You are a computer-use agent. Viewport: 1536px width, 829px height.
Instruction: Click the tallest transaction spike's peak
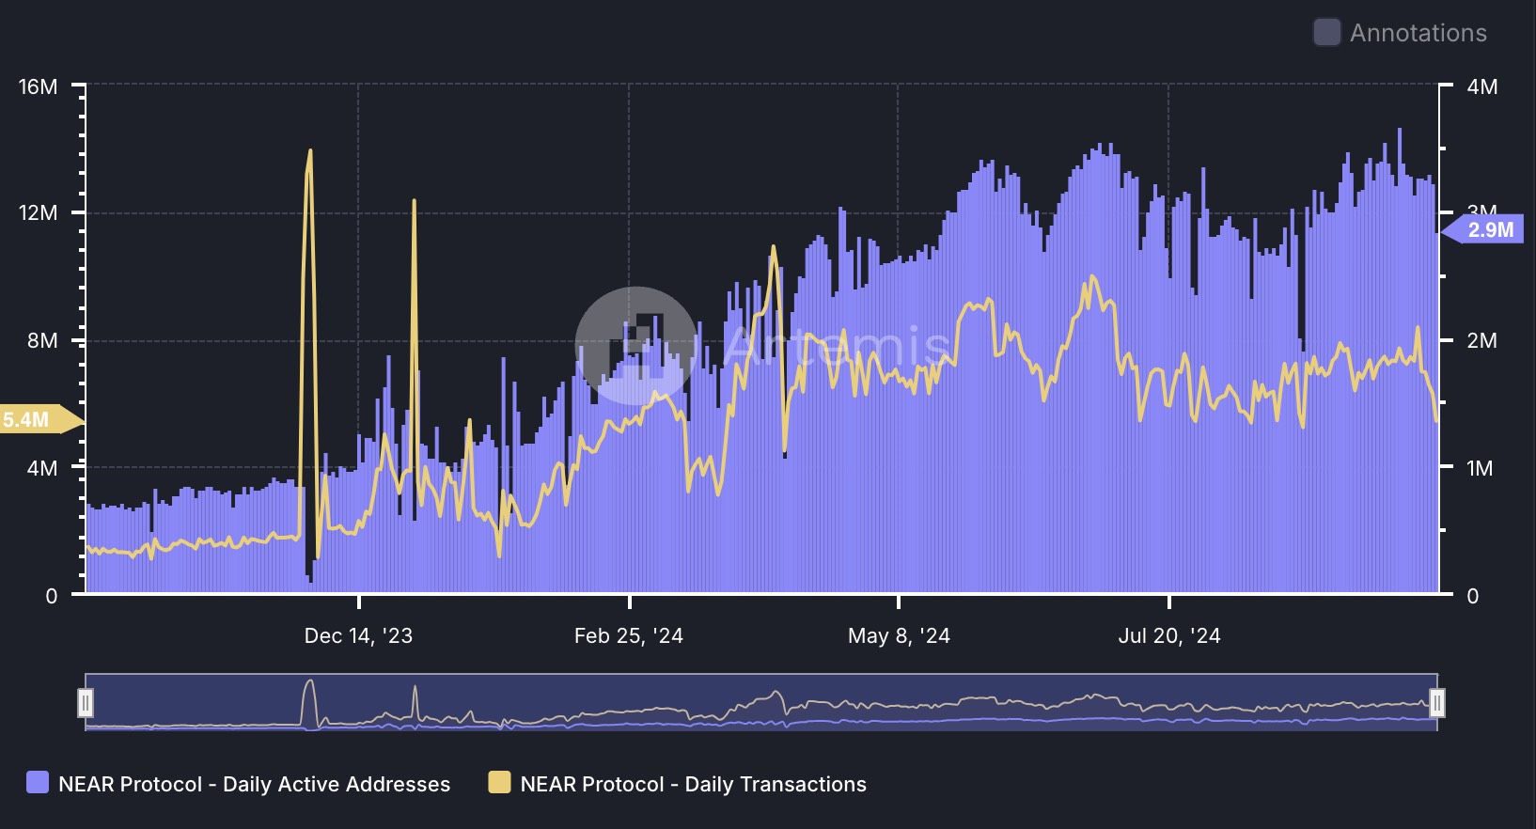click(x=310, y=151)
